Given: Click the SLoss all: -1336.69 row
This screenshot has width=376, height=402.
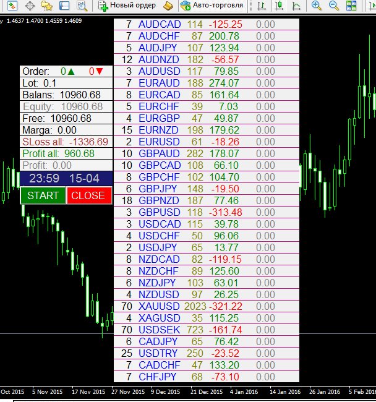Looking at the screenshot, I should [66, 142].
